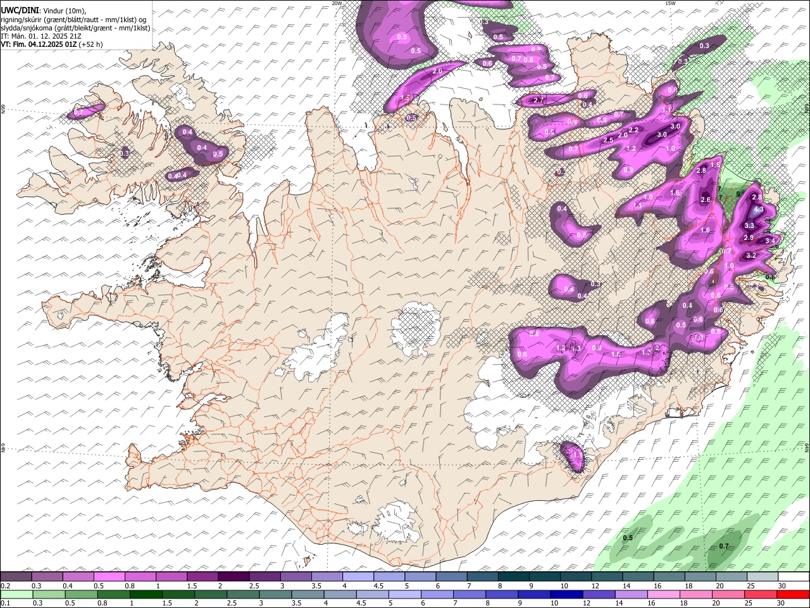Click the "UWC/DINI" title text
Screen dimensions: 810x608
pyautogui.click(x=19, y=11)
